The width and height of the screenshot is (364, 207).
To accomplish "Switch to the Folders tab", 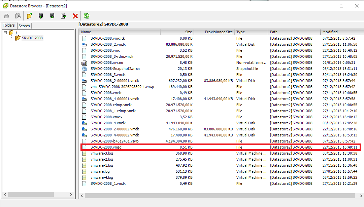I will pyautogui.click(x=9, y=25).
